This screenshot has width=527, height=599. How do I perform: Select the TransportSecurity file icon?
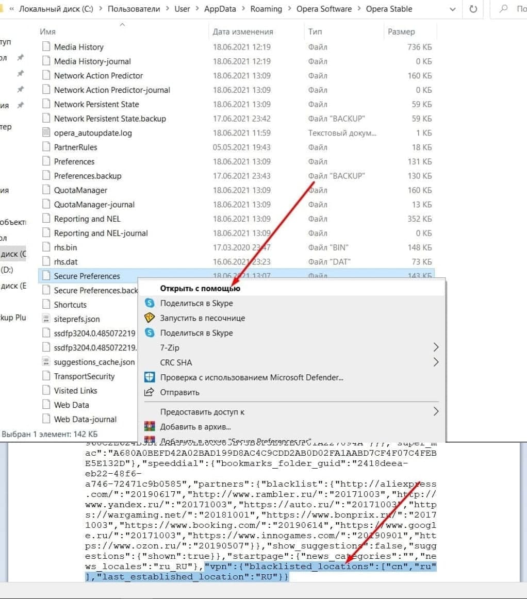point(46,376)
